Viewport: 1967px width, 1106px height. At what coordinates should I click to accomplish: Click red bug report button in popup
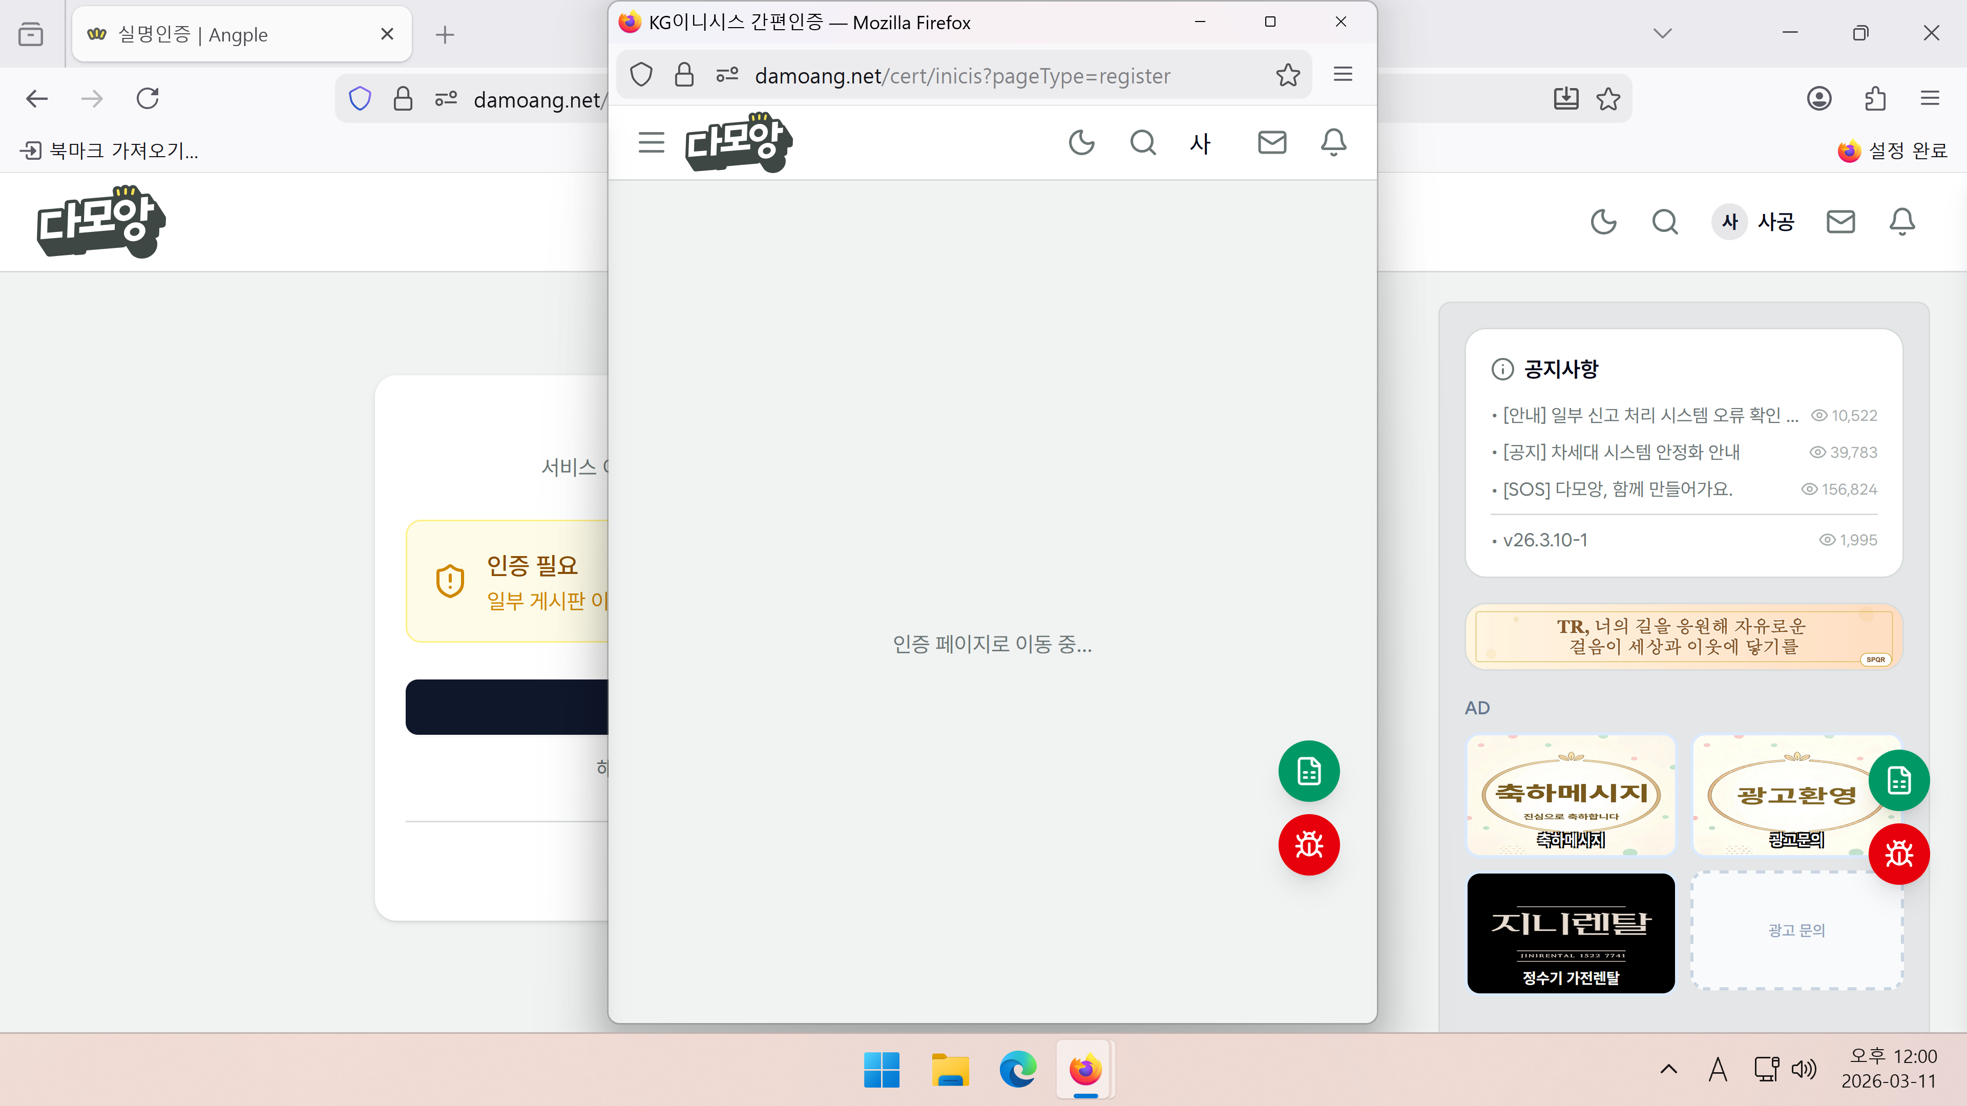(x=1309, y=845)
